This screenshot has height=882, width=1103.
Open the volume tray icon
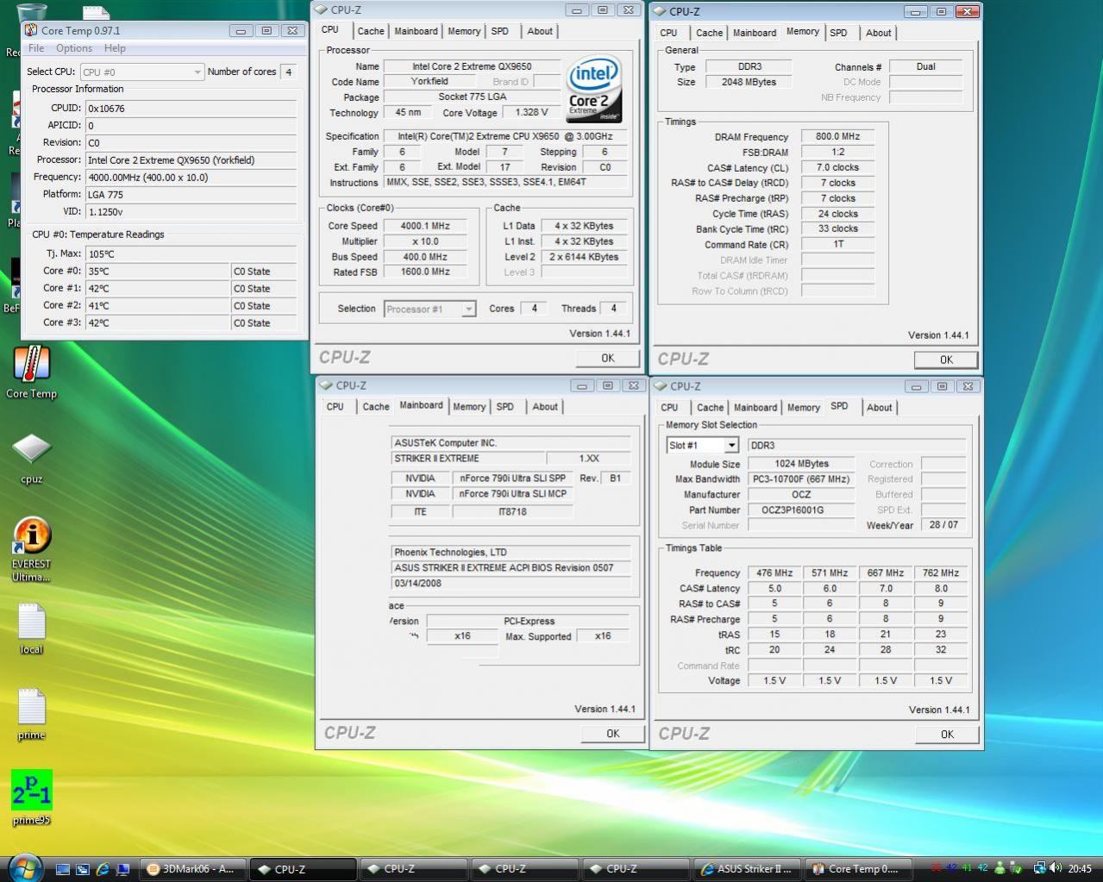pos(1056,868)
